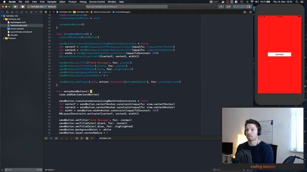
Task: Click the console output filter field
Action: coord(217,170)
